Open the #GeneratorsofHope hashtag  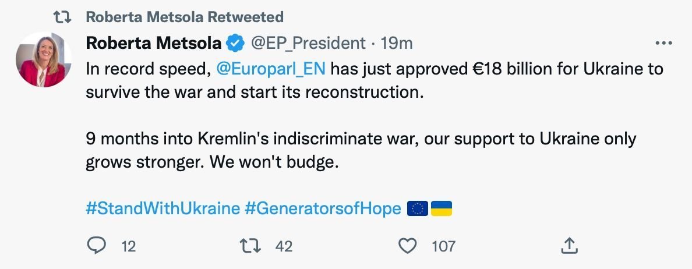click(x=323, y=208)
